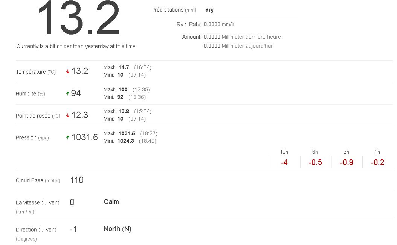Click the Précipitations (mm) label
The image size is (397, 245).
point(174,10)
